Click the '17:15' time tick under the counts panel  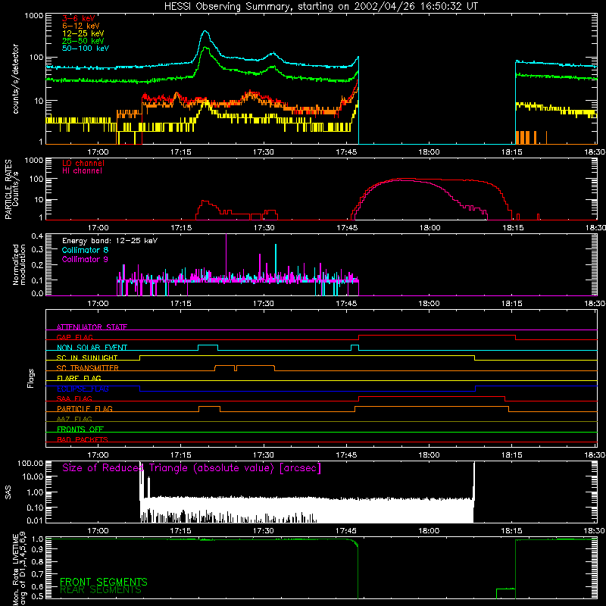(181, 152)
